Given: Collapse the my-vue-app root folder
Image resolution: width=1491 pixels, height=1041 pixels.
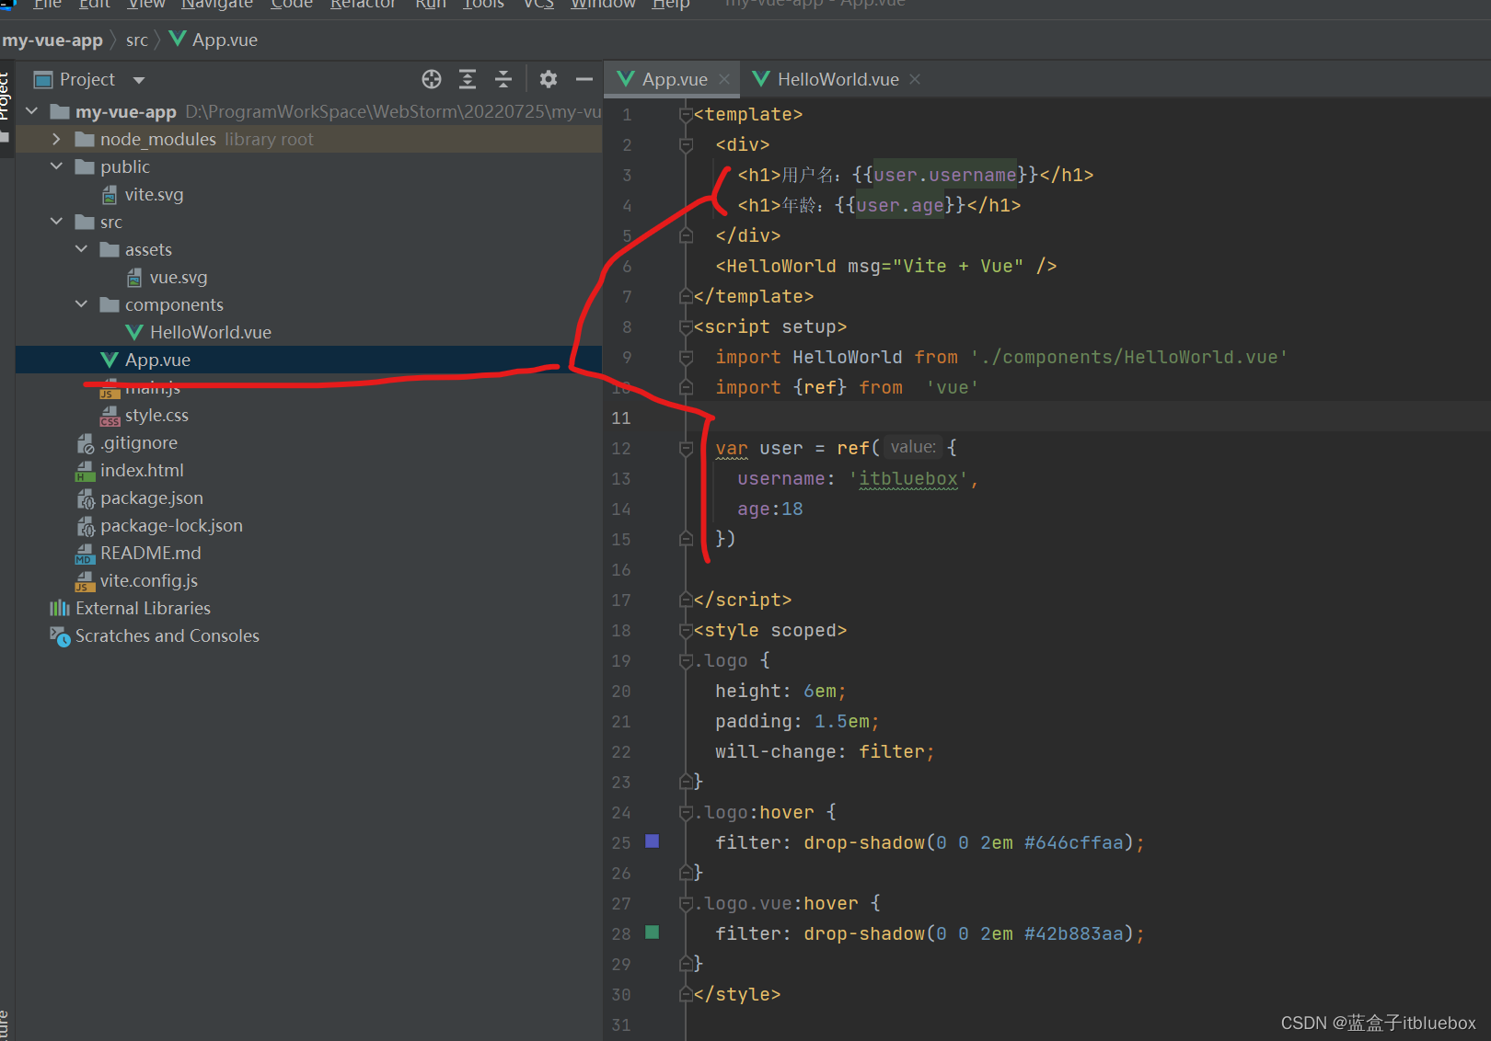Looking at the screenshot, I should tap(32, 111).
